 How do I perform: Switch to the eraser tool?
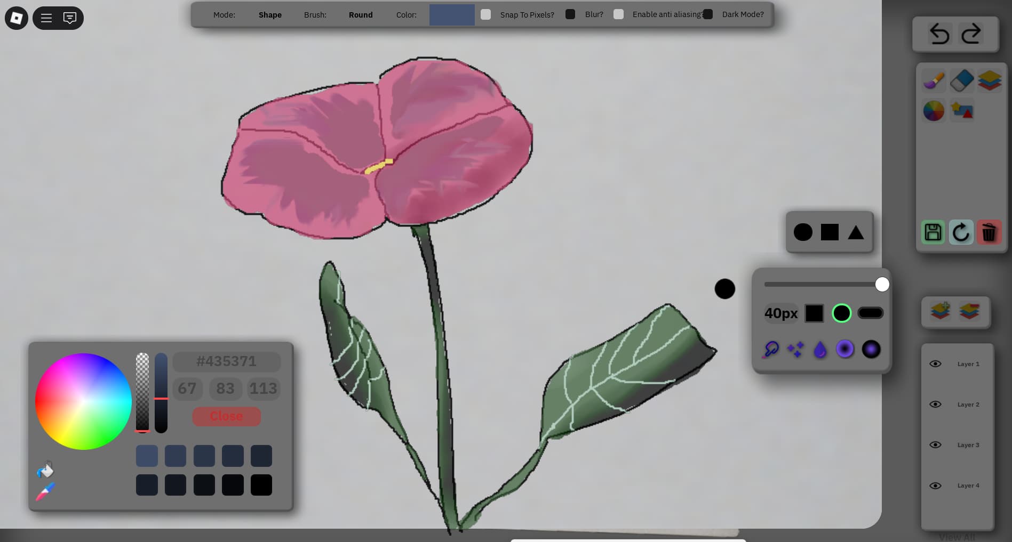click(x=961, y=81)
